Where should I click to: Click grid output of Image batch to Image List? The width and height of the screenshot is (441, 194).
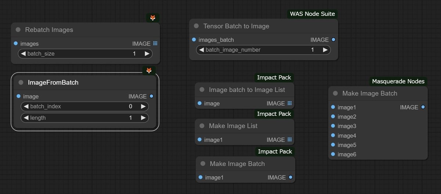tap(290, 103)
